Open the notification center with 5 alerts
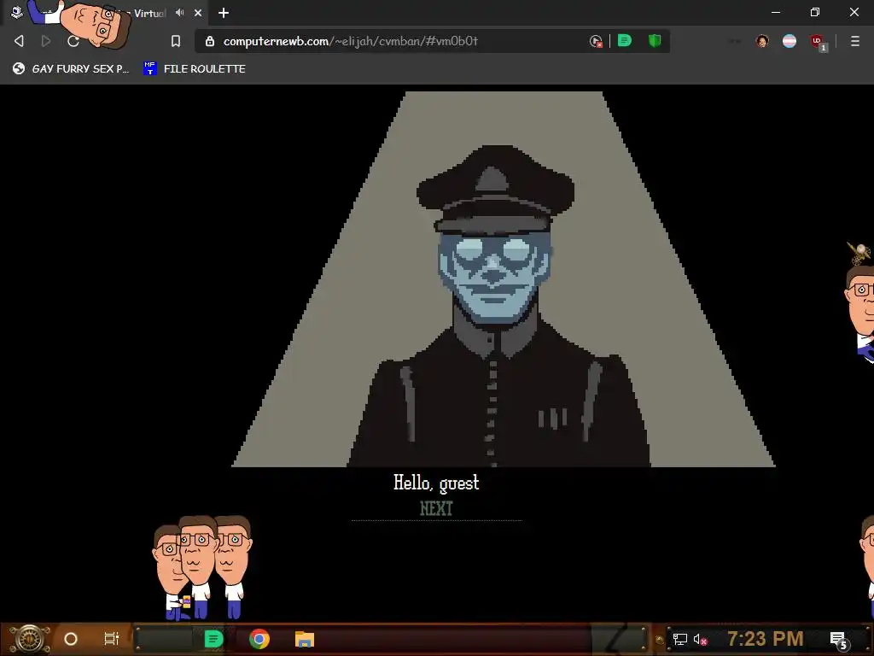Image resolution: width=874 pixels, height=656 pixels. pos(838,641)
